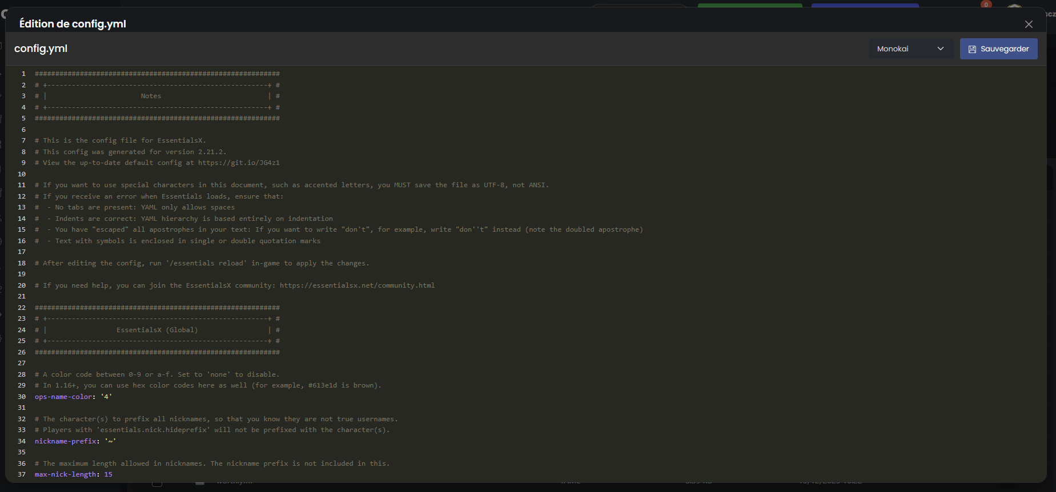Click the nickname-prefix key
1056x492 pixels.
pos(65,441)
